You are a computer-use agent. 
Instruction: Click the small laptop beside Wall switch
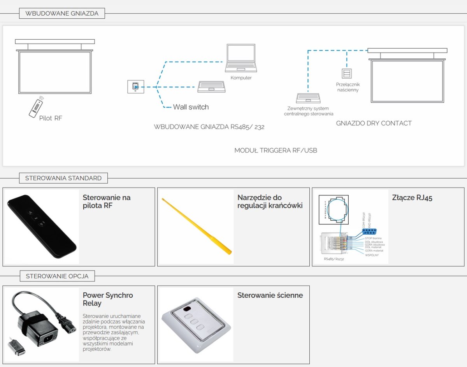point(211,87)
